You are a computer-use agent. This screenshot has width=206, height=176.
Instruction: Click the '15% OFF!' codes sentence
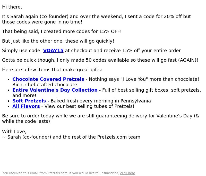(62, 31)
